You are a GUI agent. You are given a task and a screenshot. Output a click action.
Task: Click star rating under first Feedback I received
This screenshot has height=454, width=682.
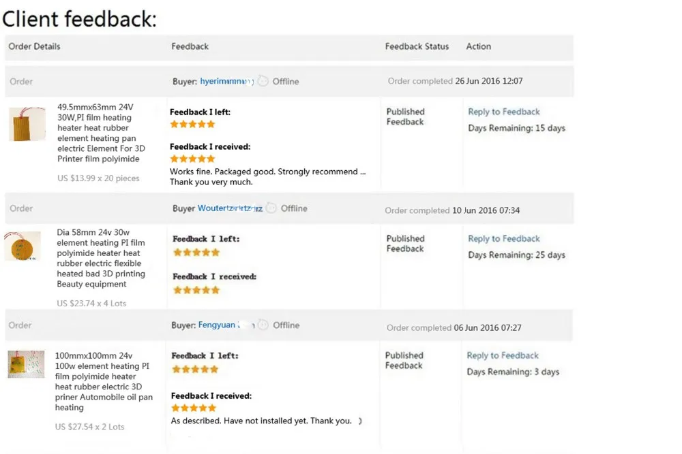(x=192, y=159)
